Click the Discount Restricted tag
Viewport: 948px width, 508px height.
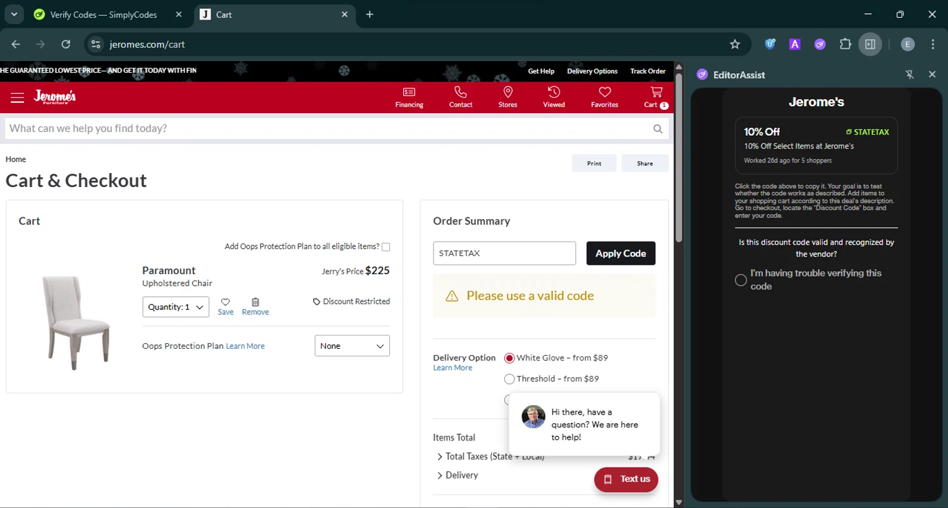click(351, 301)
